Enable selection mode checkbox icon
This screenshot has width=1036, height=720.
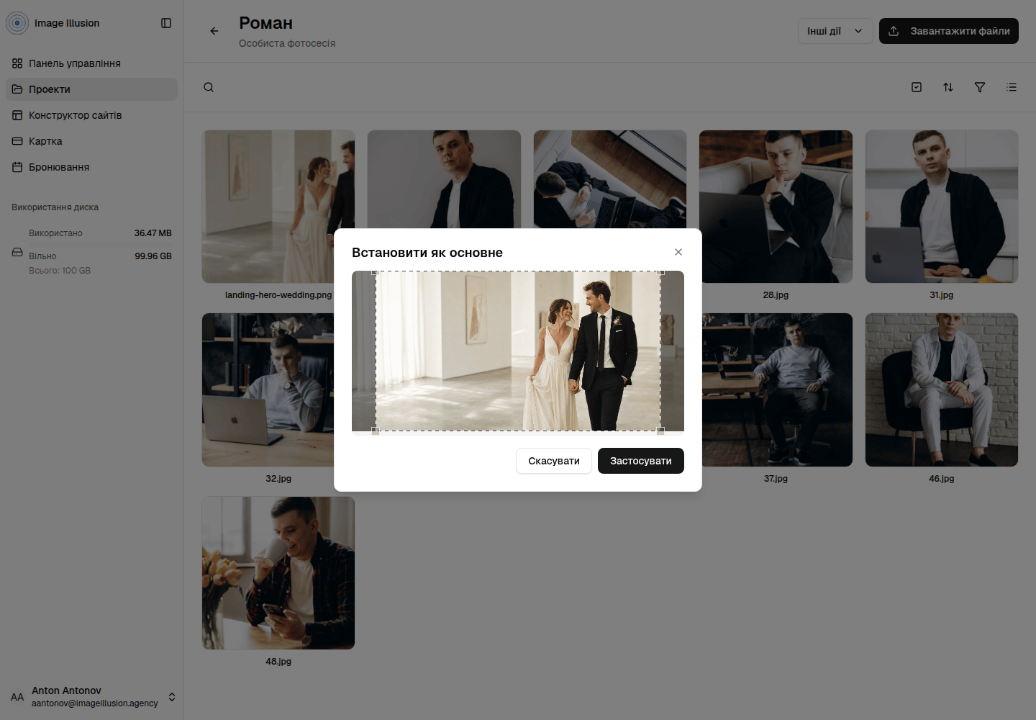[x=917, y=87]
